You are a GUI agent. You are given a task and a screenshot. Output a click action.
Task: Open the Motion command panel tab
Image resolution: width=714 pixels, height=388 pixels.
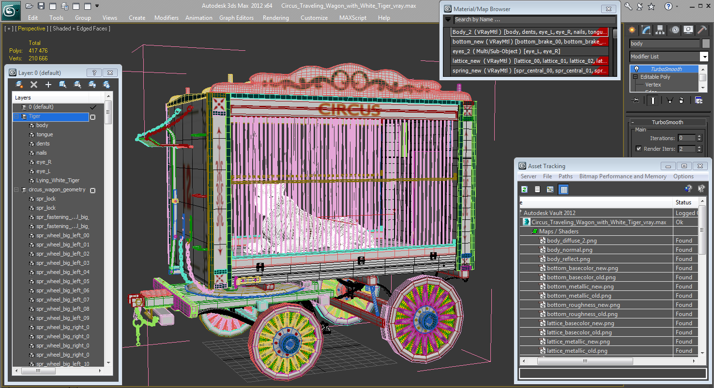[675, 30]
